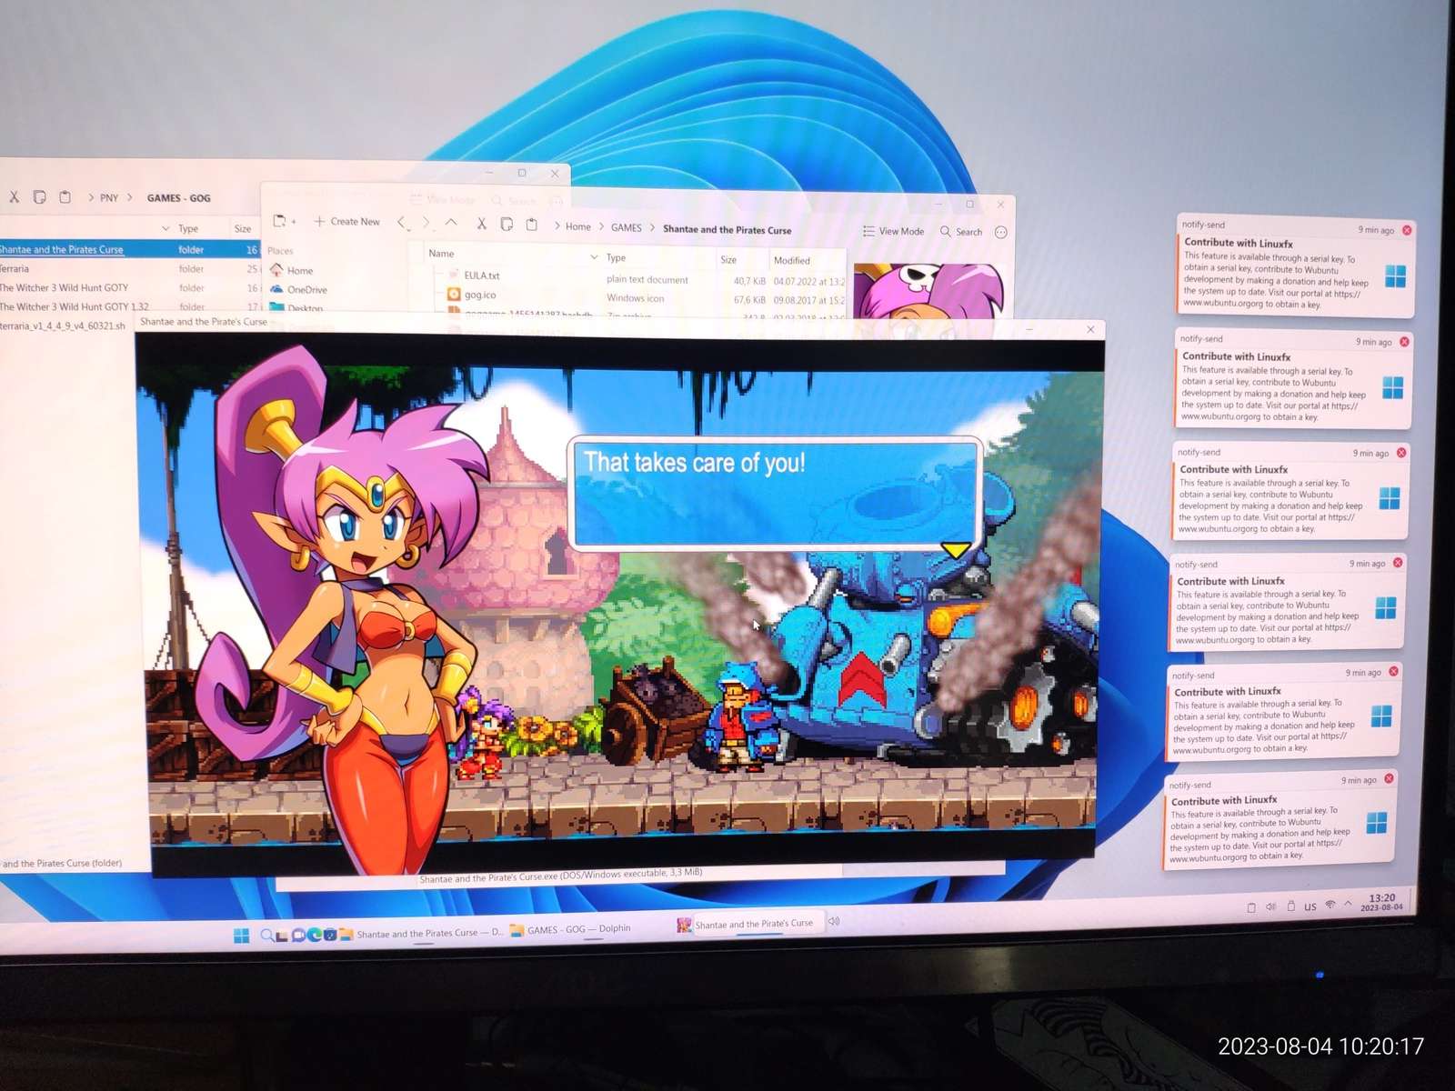
Task: Show hidden system tray icons chevron
Action: (x=1349, y=904)
